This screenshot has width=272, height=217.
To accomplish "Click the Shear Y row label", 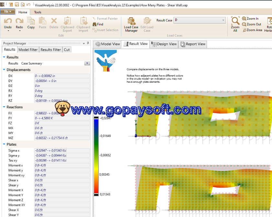I will (13, 215).
